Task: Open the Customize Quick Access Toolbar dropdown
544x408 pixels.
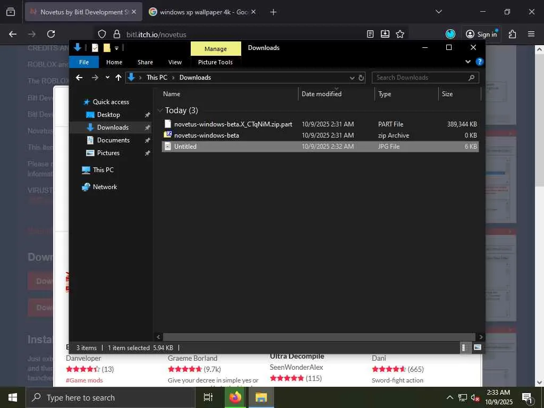Action: click(x=116, y=48)
